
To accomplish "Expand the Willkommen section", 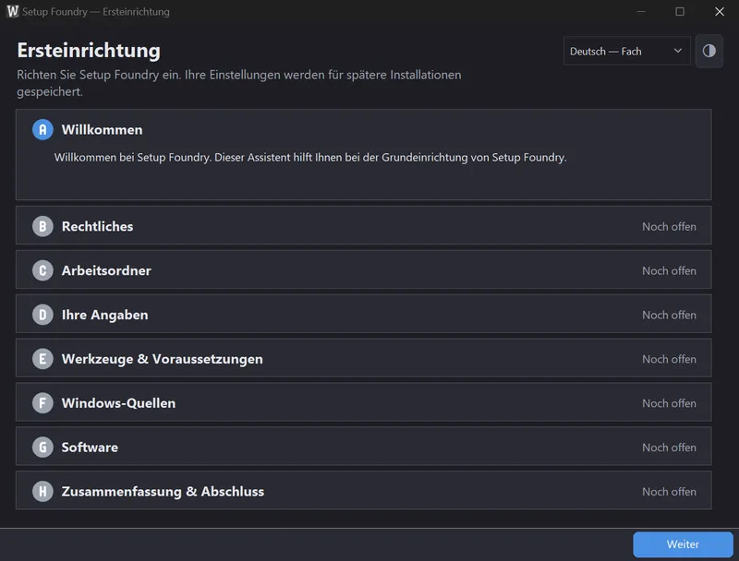I will point(363,155).
